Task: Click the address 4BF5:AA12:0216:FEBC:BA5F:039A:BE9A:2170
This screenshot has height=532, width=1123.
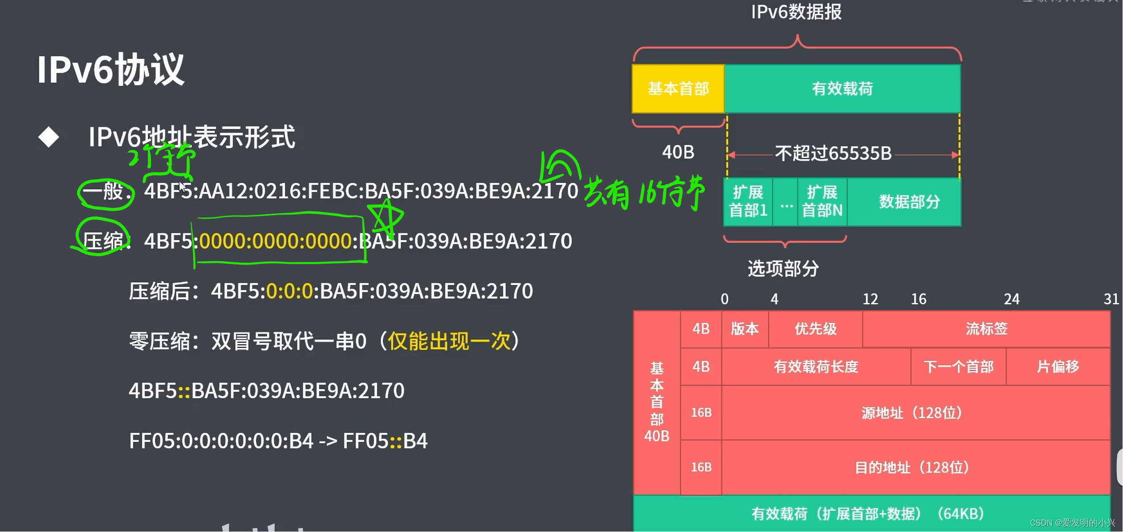Action: tap(361, 191)
